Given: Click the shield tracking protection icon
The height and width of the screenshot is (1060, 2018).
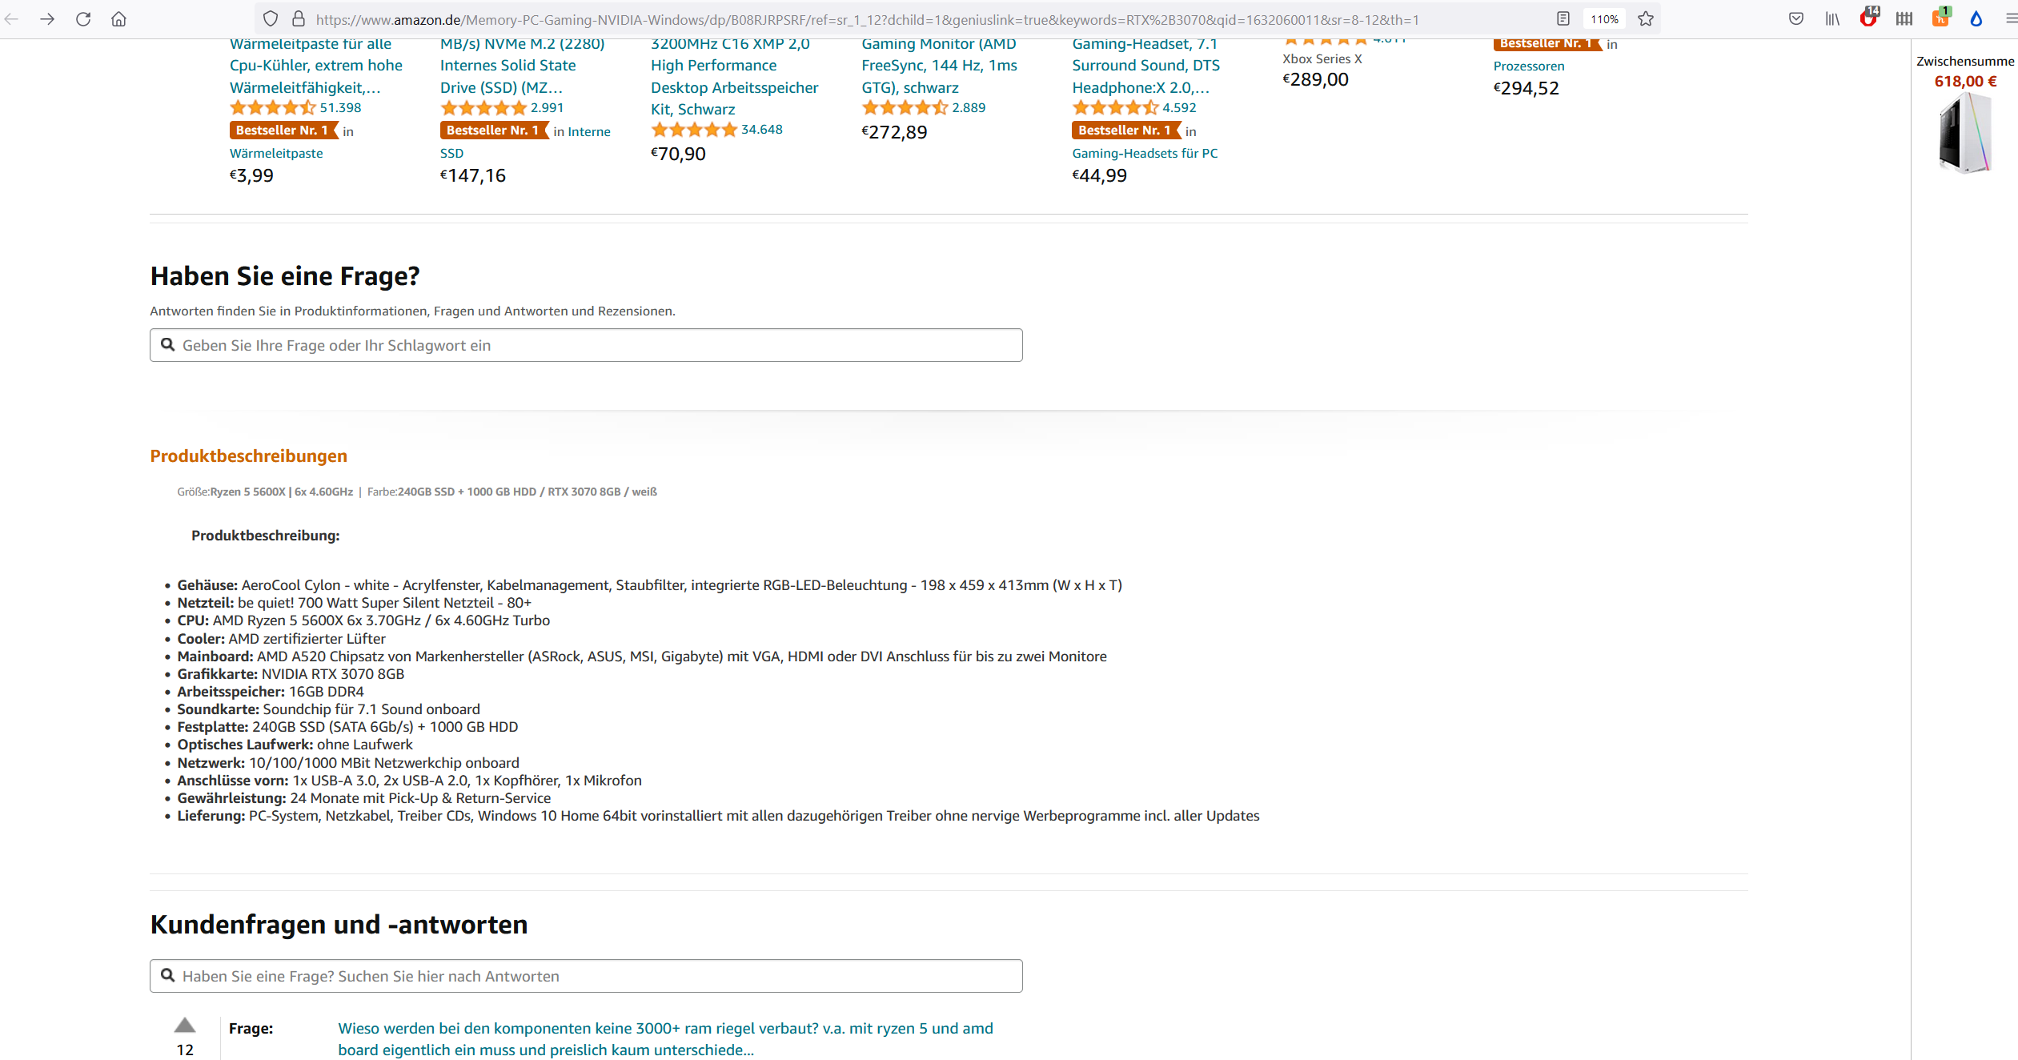Looking at the screenshot, I should click(271, 19).
